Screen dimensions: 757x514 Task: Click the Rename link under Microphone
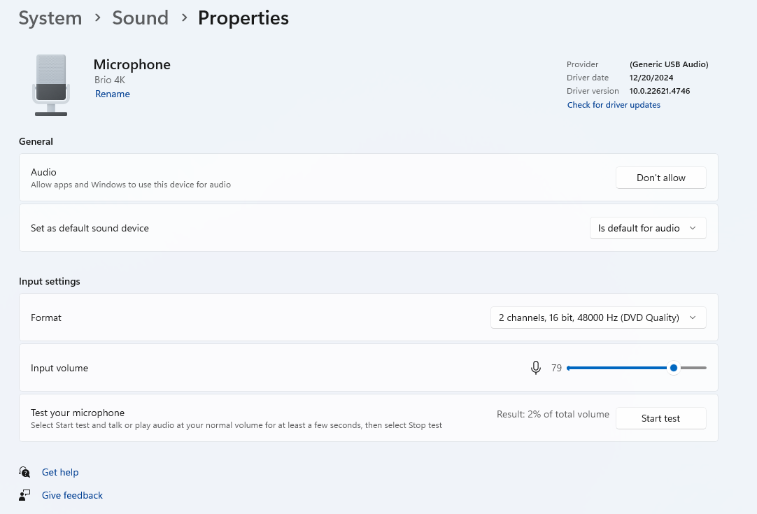(x=112, y=94)
